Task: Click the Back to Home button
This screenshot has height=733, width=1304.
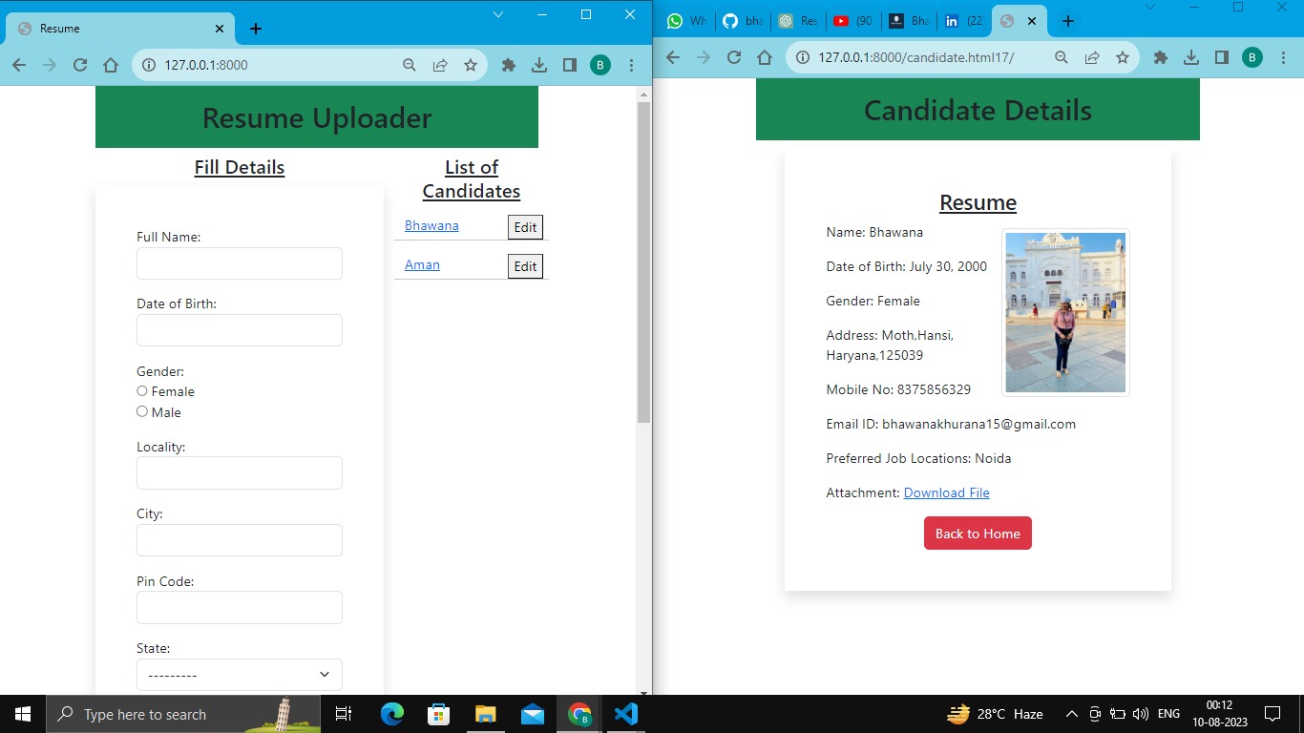Action: 978,534
